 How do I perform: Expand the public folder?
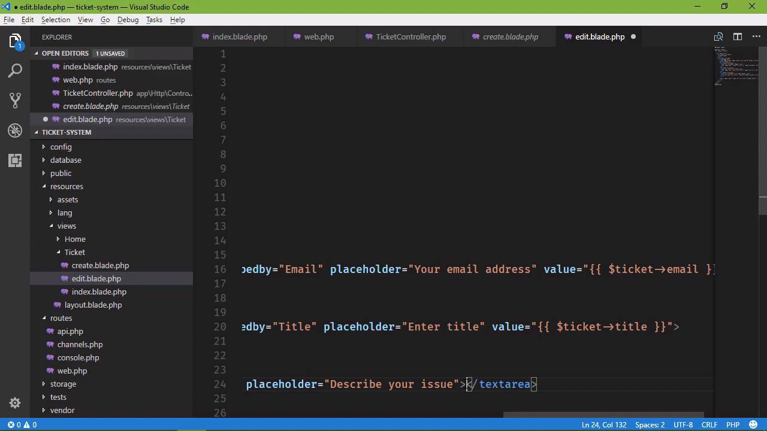(x=43, y=173)
